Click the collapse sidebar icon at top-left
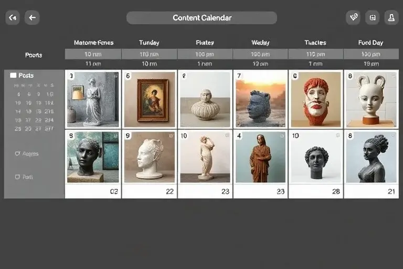The width and height of the screenshot is (403, 269). (13, 18)
